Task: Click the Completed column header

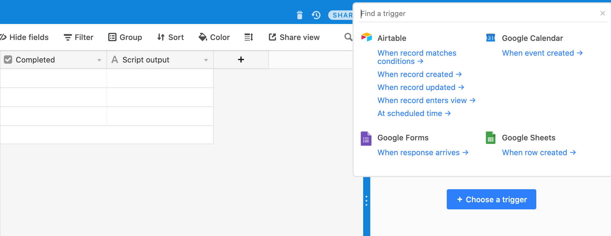Action: coord(53,60)
